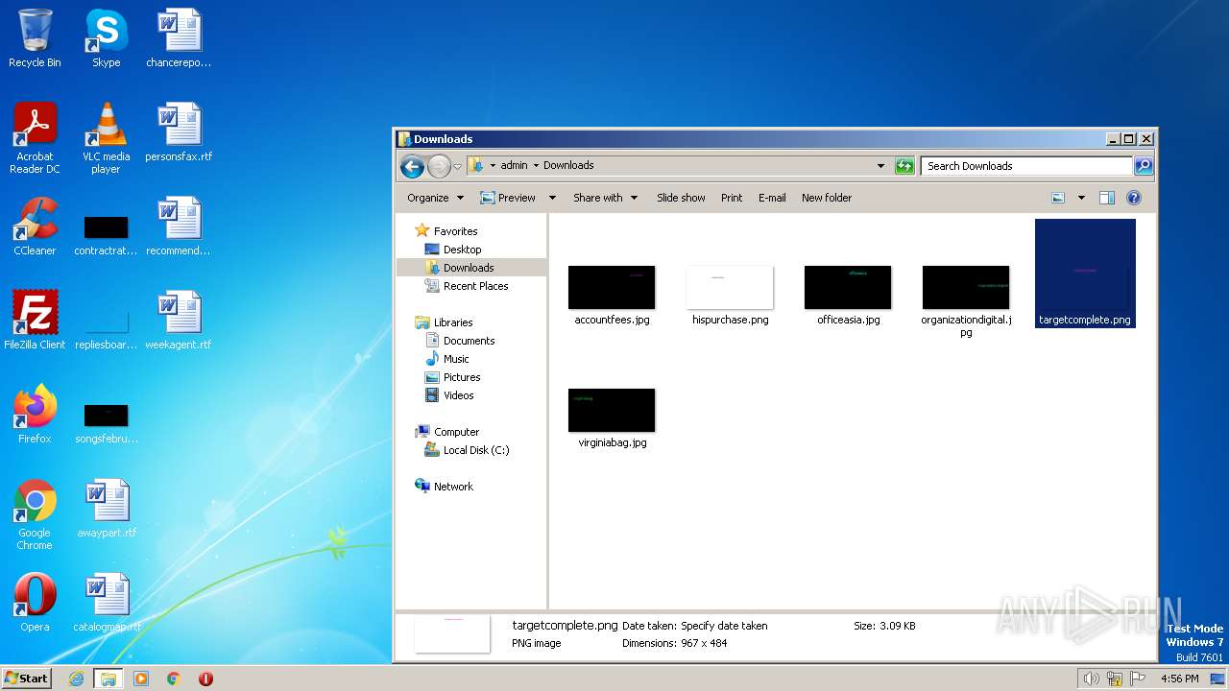The height and width of the screenshot is (691, 1229).
Task: Open Videos library
Action: pos(449,395)
